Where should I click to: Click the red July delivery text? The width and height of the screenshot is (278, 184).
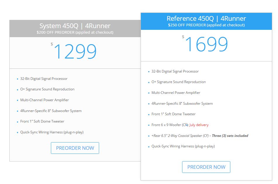[199, 125]
